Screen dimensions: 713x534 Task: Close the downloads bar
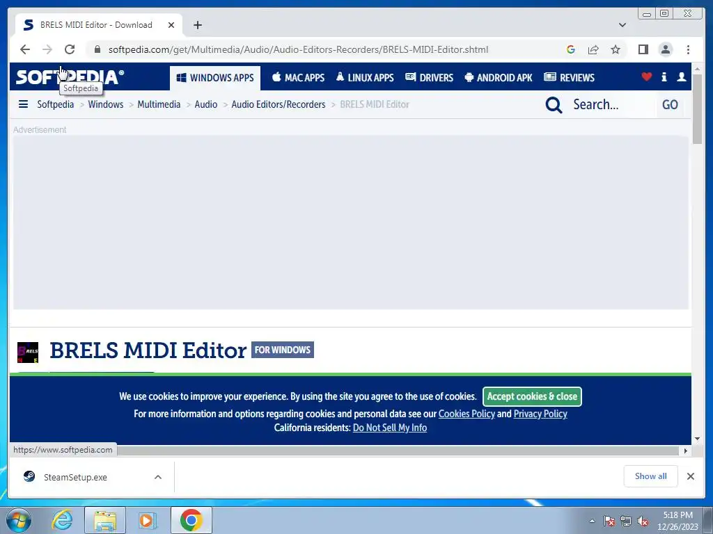tap(690, 476)
